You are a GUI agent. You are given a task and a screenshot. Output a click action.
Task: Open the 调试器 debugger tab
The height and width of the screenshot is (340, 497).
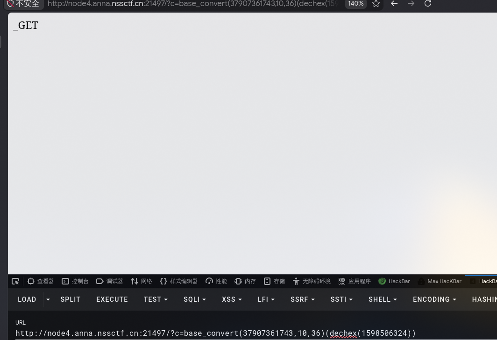(x=110, y=281)
